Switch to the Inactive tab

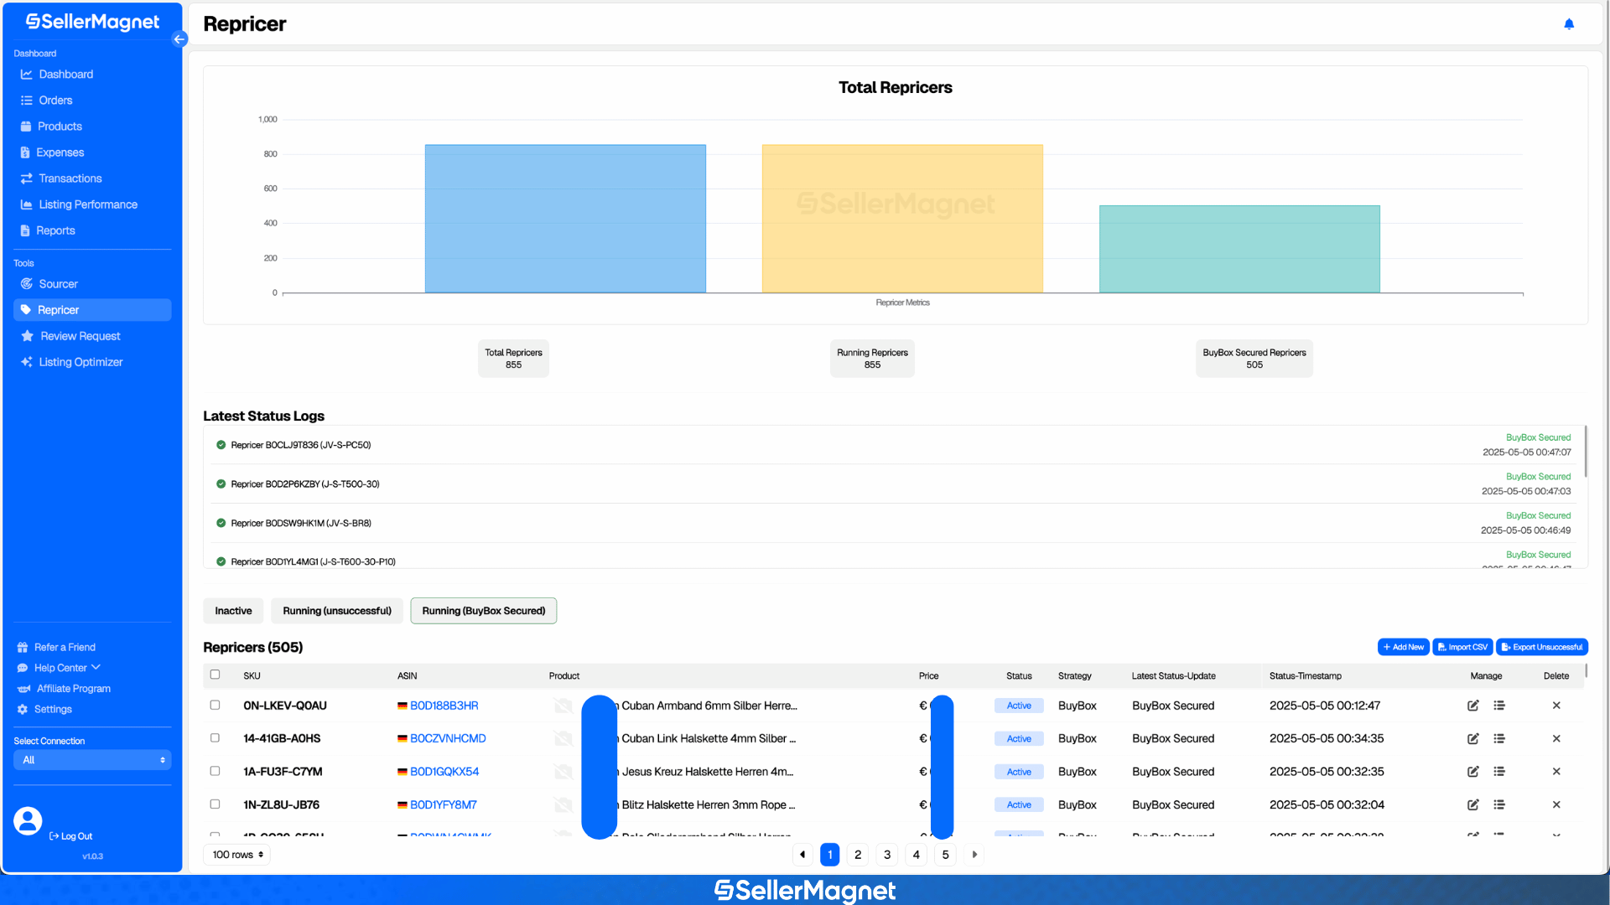[x=233, y=611]
